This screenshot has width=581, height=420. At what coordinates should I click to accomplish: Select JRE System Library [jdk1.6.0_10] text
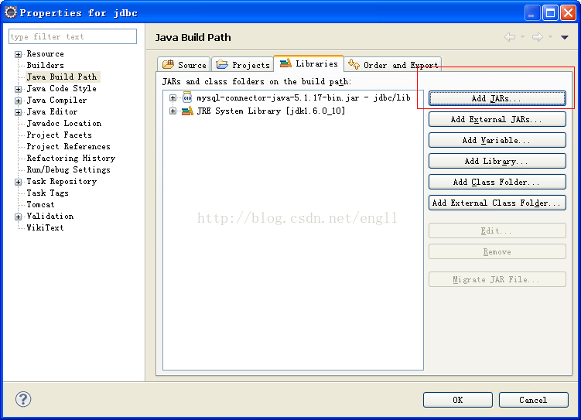tap(271, 111)
